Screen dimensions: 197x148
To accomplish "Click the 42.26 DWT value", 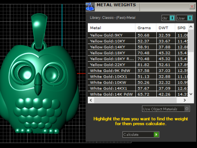I will (165, 94).
